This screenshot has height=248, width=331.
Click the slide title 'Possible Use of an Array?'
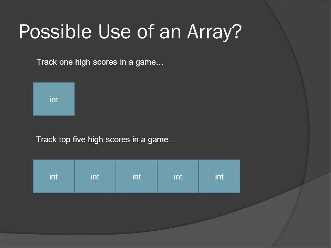pyautogui.click(x=130, y=32)
